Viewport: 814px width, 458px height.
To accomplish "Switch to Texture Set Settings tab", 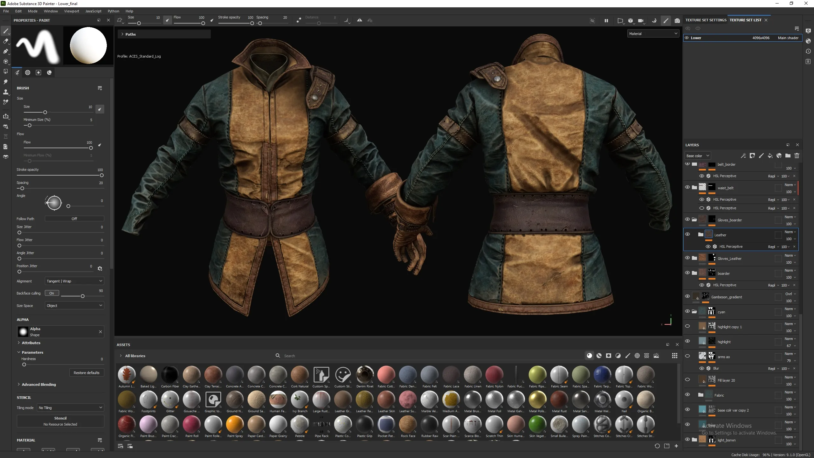I will click(706, 20).
